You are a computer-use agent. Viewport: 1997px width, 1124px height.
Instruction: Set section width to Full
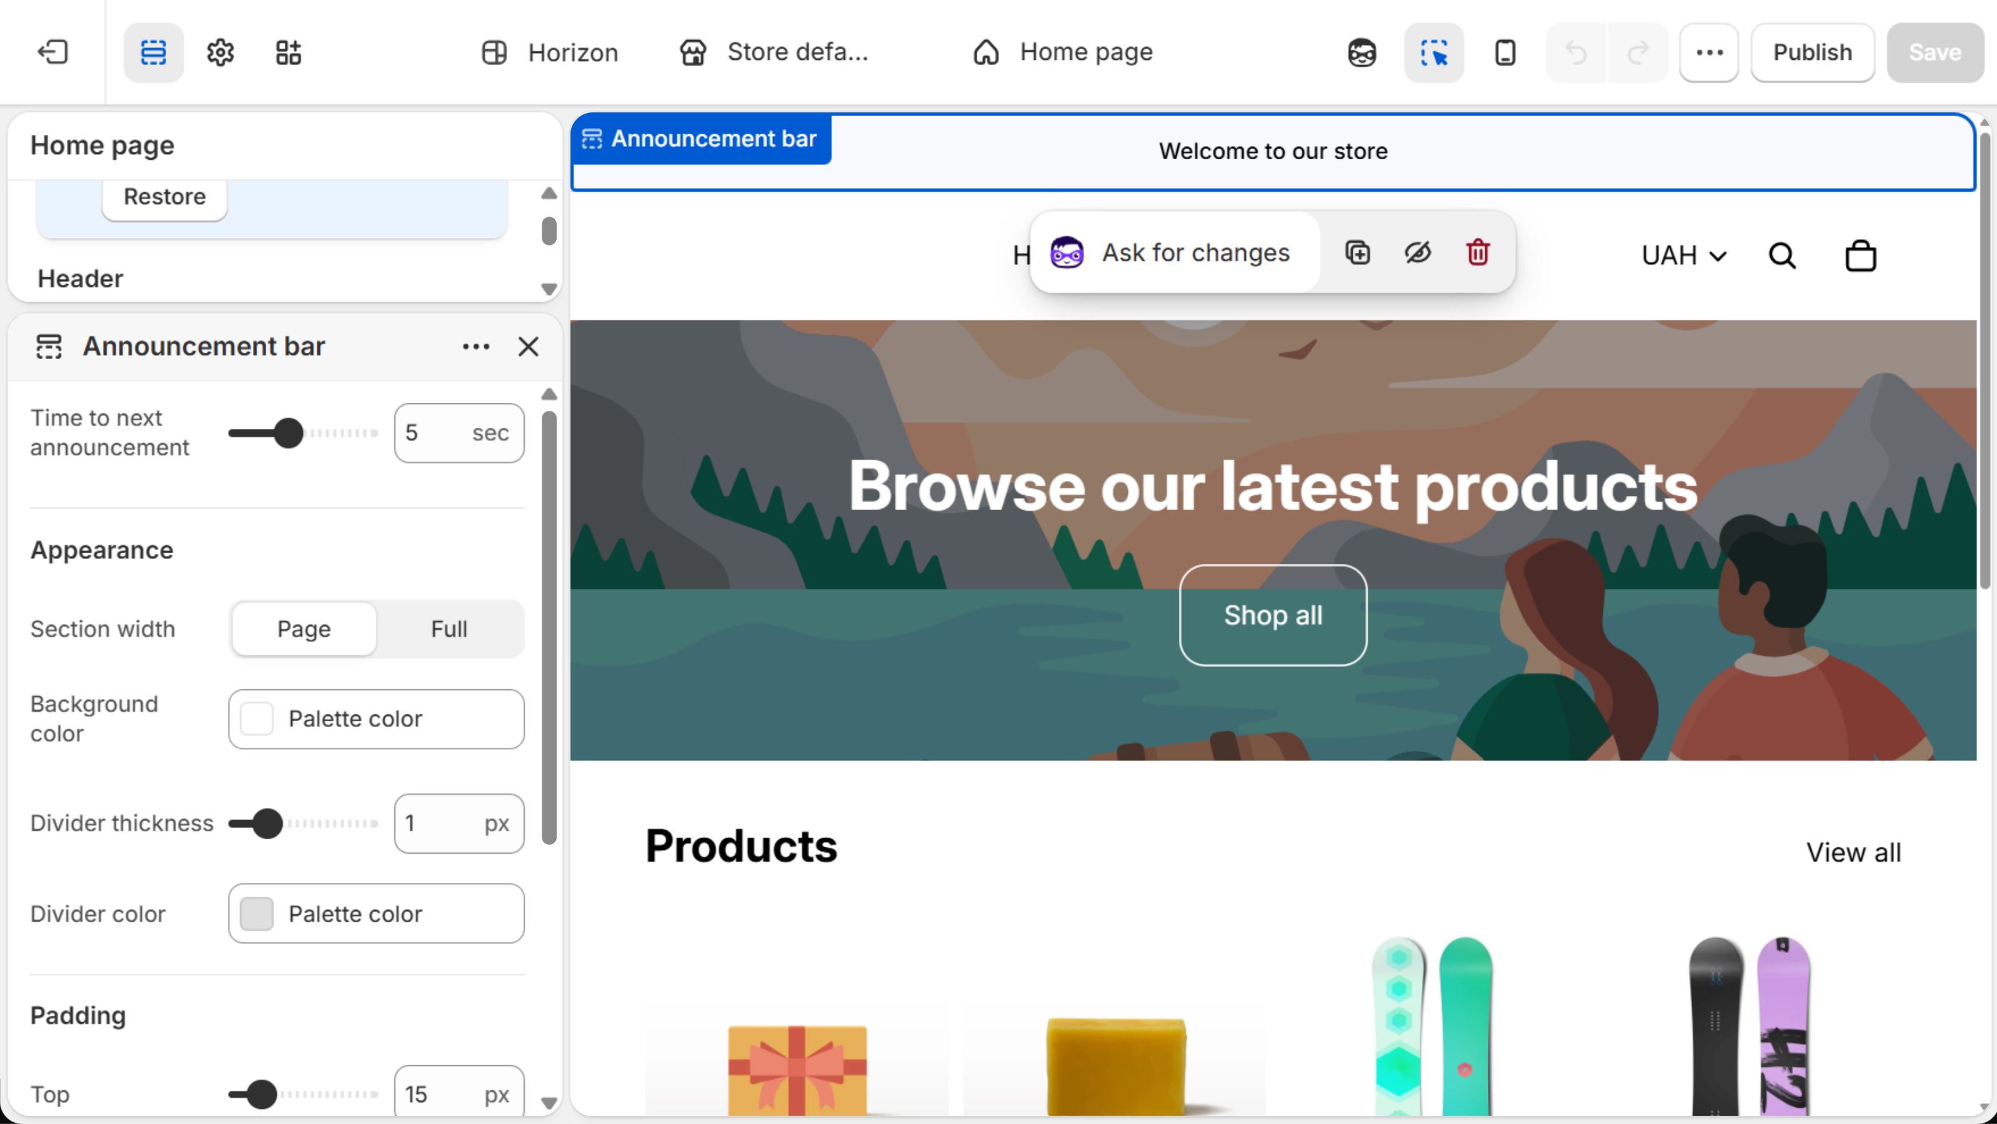coord(449,629)
